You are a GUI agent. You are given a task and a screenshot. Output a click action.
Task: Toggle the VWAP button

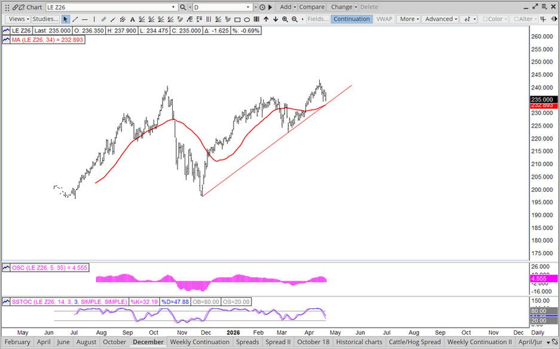[x=384, y=19]
